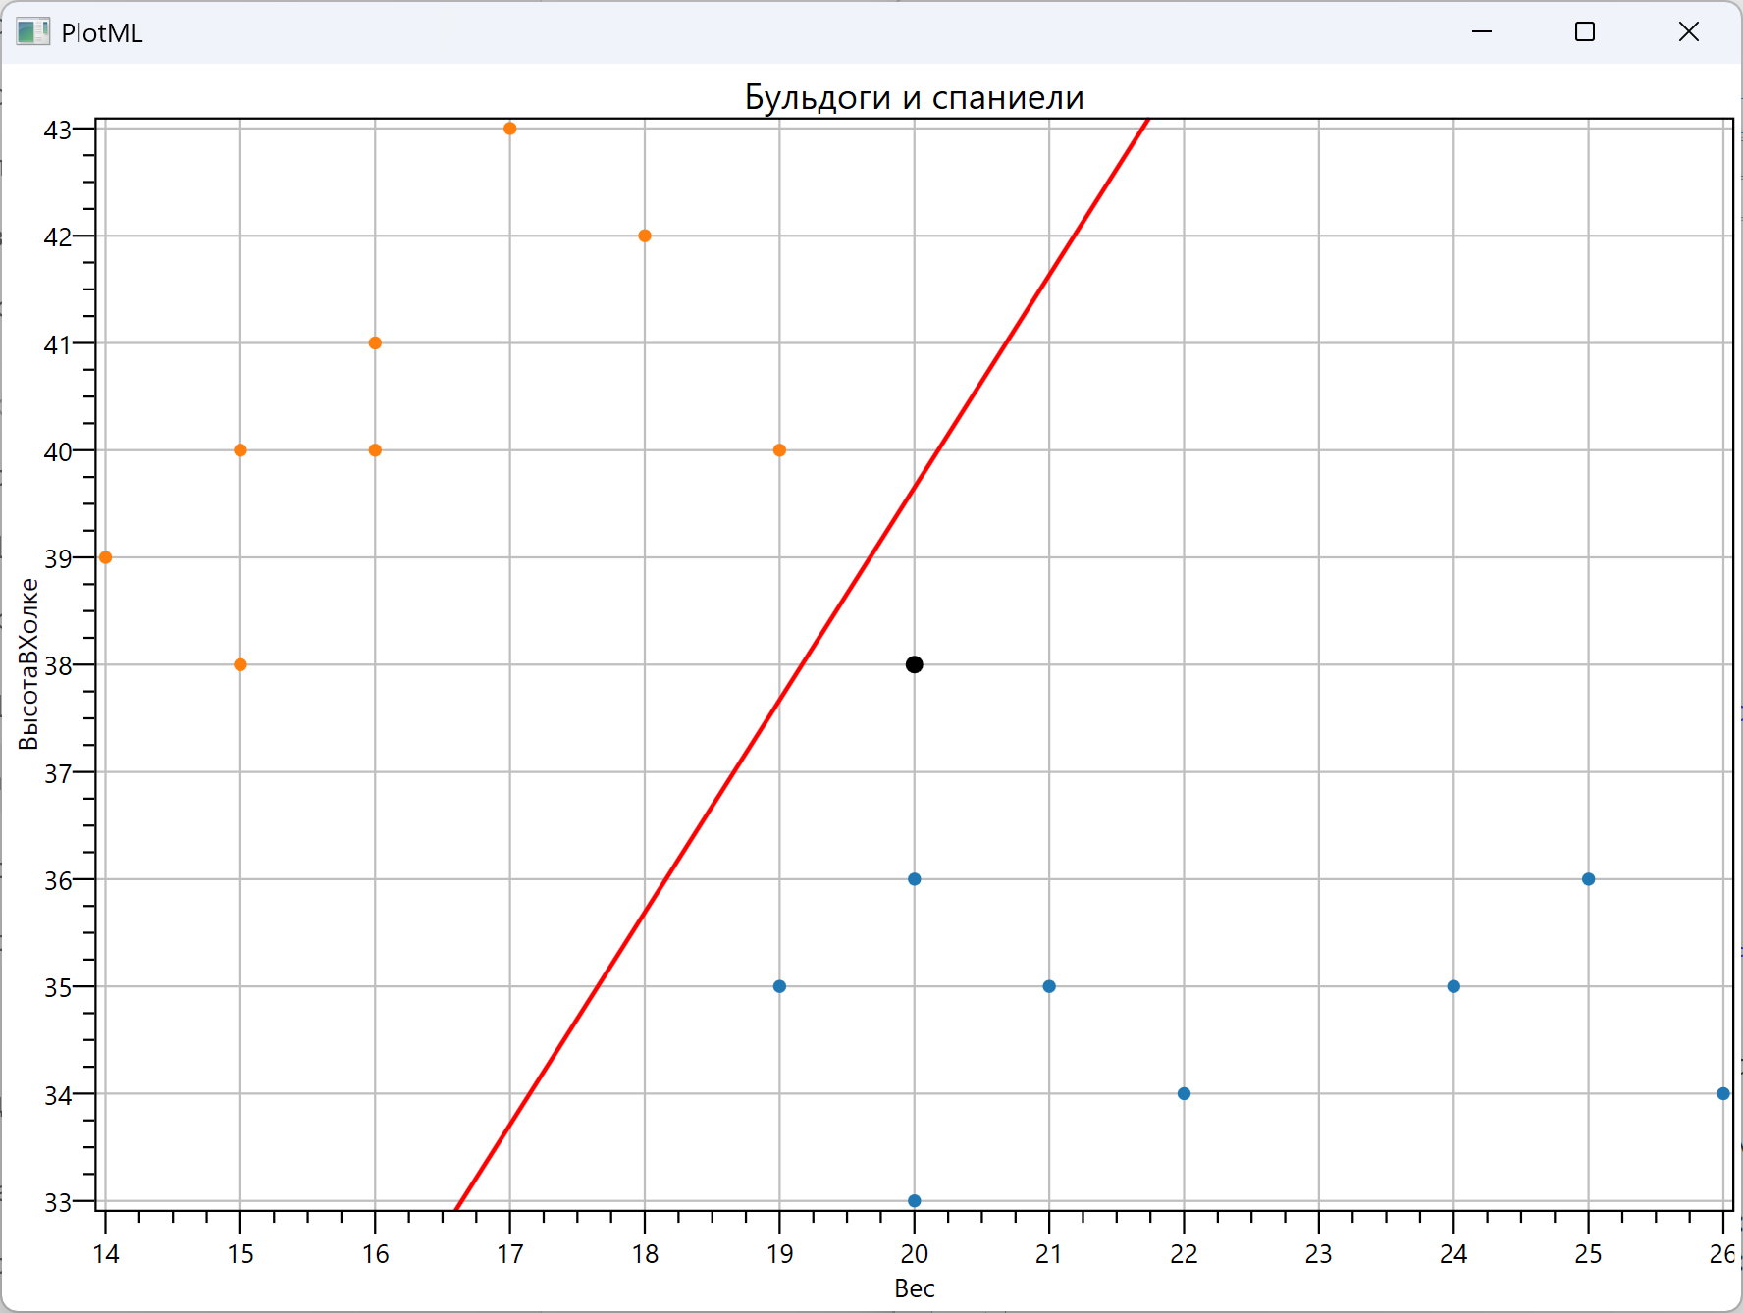Click Y axis tick label 36
The image size is (1743, 1313).
[x=58, y=880]
